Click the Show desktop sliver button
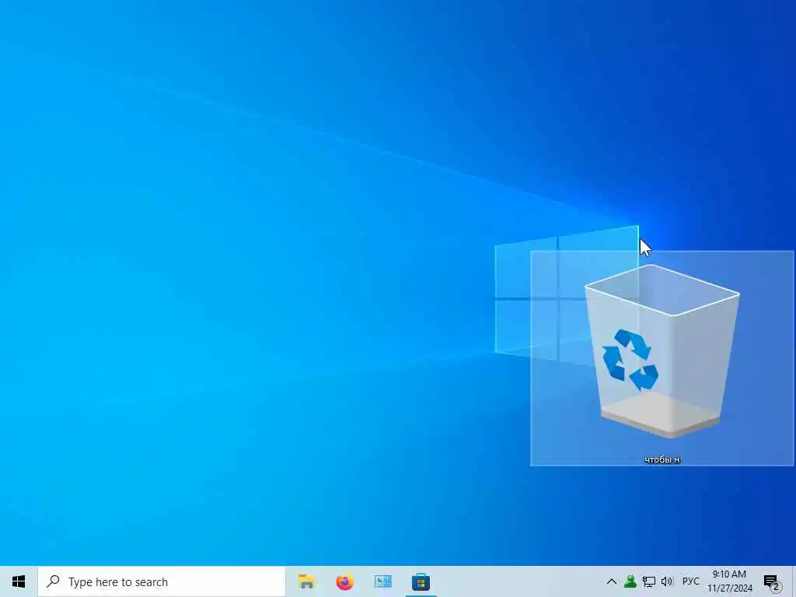 (794, 581)
